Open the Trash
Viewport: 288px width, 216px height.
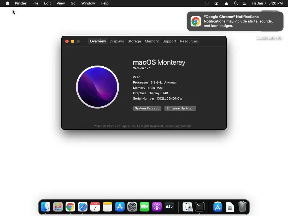click(x=242, y=207)
